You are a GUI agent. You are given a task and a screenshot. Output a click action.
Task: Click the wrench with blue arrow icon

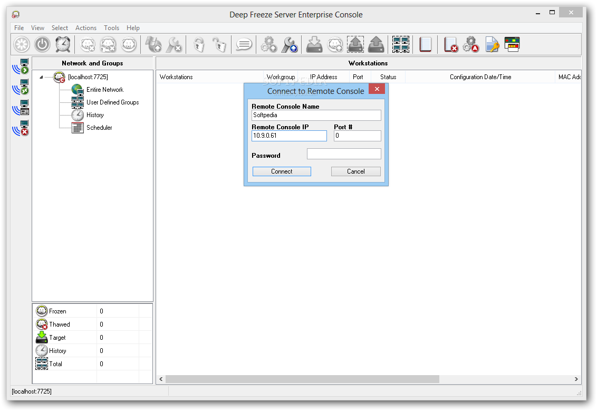point(290,44)
